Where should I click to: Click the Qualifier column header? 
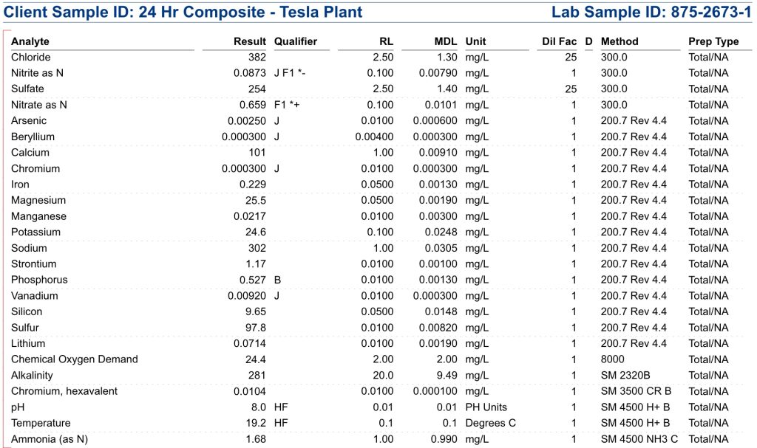[295, 41]
